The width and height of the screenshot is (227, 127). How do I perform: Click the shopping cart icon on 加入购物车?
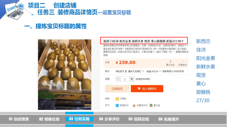click(x=139, y=89)
